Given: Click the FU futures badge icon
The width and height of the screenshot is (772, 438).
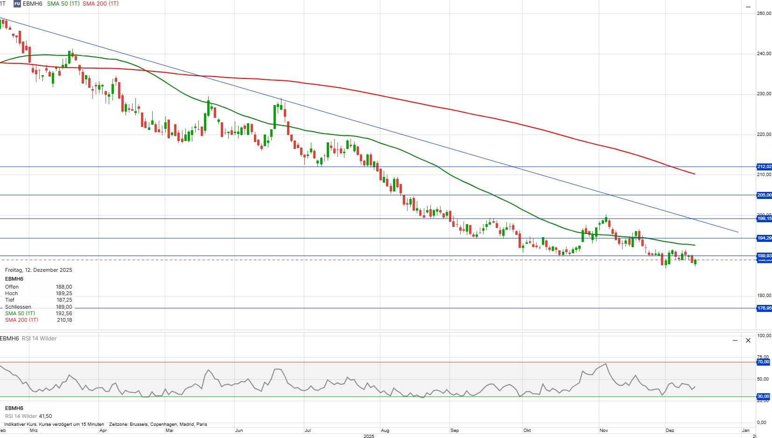Looking at the screenshot, I should pyautogui.click(x=17, y=4).
